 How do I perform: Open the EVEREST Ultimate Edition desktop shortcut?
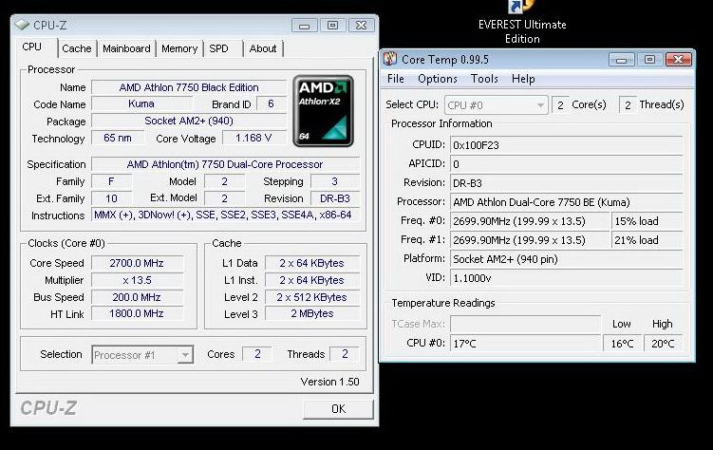(522, 22)
